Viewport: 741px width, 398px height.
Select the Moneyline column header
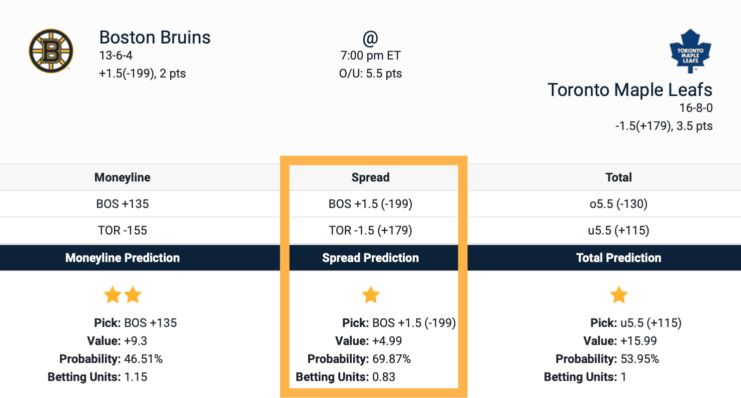pos(122,177)
